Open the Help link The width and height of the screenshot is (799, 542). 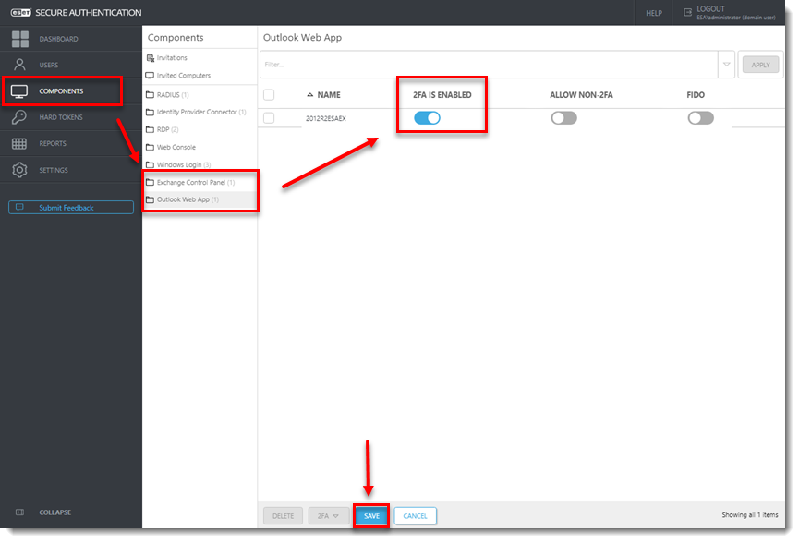coord(654,13)
